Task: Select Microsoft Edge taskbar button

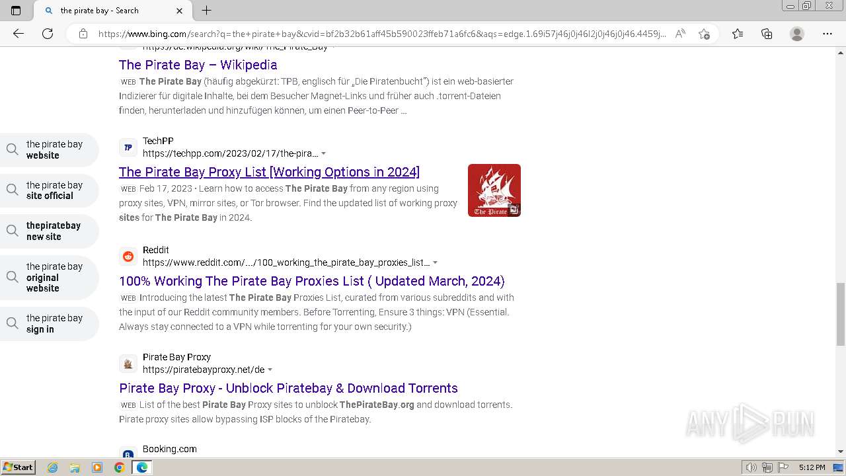Action: (141, 467)
